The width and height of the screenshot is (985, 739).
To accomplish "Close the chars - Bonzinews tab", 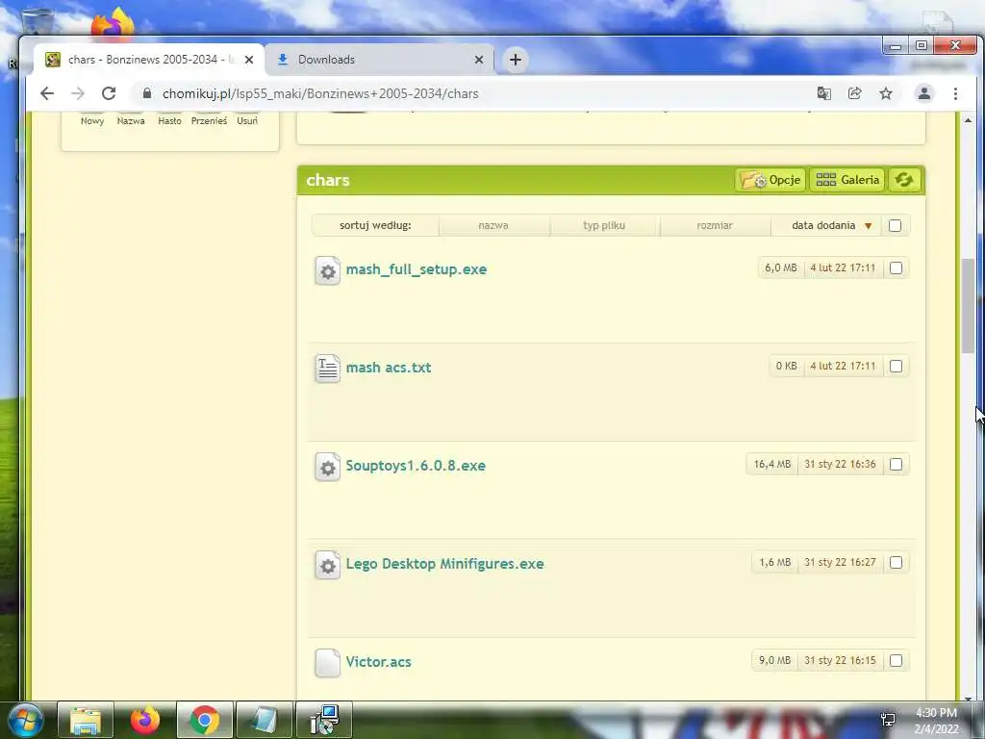I will pyautogui.click(x=249, y=60).
